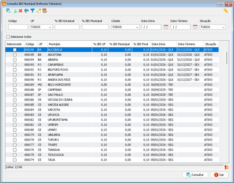Open the Data Início calendar picker
234x183 pixels.
pos(166,27)
